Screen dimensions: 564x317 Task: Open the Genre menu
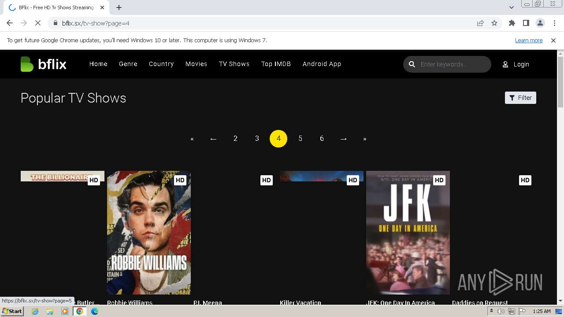coord(128,64)
